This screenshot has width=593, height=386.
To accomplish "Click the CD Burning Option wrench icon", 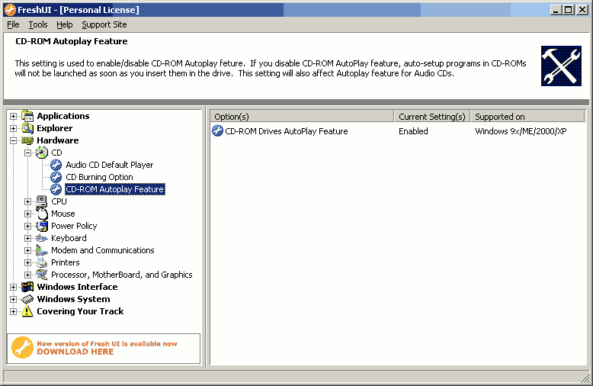I will coord(56,177).
